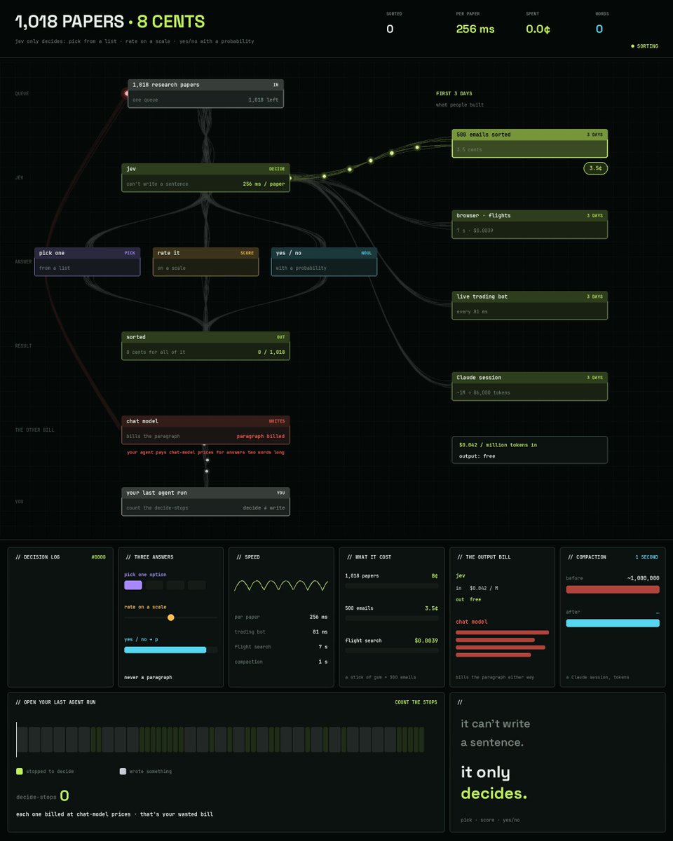Open the red "chat model" node

(x=205, y=430)
